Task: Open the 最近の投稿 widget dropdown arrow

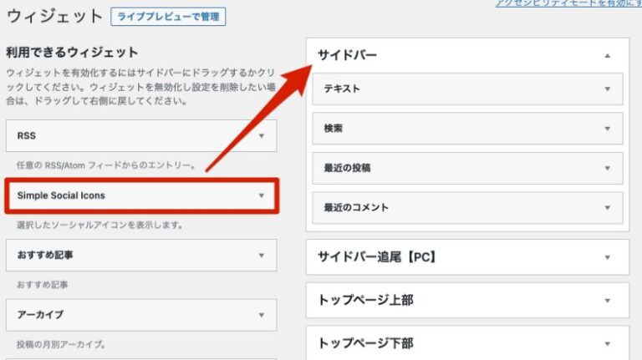Action: [x=608, y=168]
